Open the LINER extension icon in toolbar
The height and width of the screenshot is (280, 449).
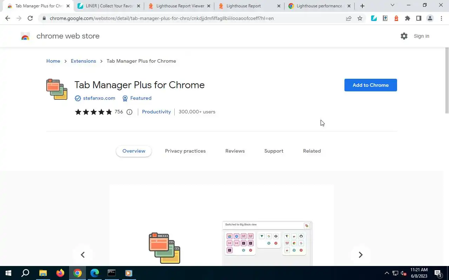click(x=374, y=18)
